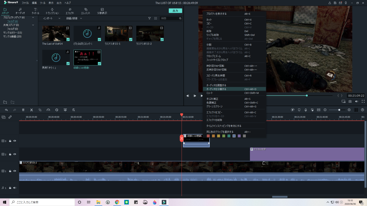
Task: Toggle lock on audio track 1
Action: [10, 188]
